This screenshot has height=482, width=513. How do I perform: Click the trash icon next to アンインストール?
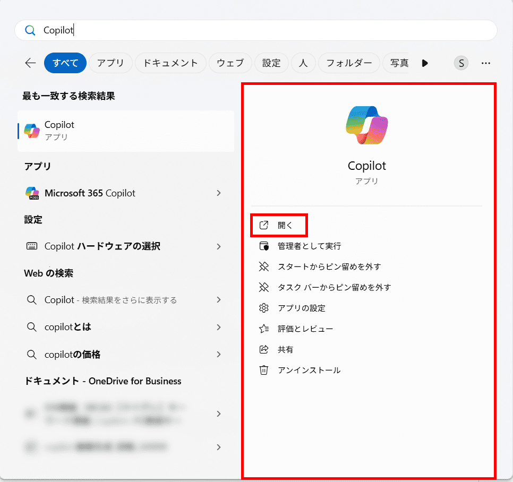(x=264, y=370)
